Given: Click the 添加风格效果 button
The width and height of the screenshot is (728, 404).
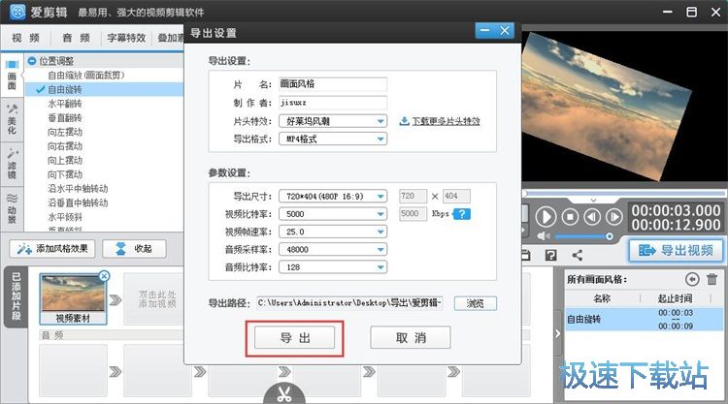Looking at the screenshot, I should point(52,249).
